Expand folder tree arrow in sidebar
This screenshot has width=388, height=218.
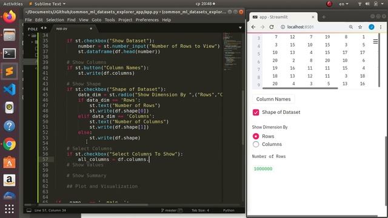(x=29, y=36)
